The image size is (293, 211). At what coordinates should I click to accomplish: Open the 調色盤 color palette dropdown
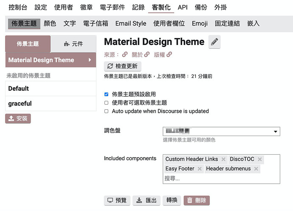(221, 131)
